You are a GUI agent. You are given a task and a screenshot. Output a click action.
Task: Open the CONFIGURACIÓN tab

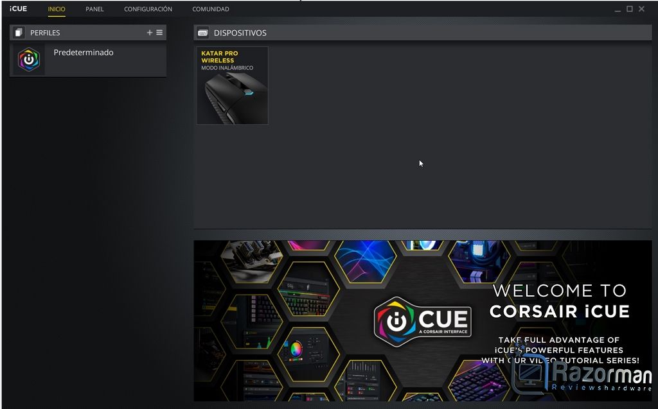148,9
